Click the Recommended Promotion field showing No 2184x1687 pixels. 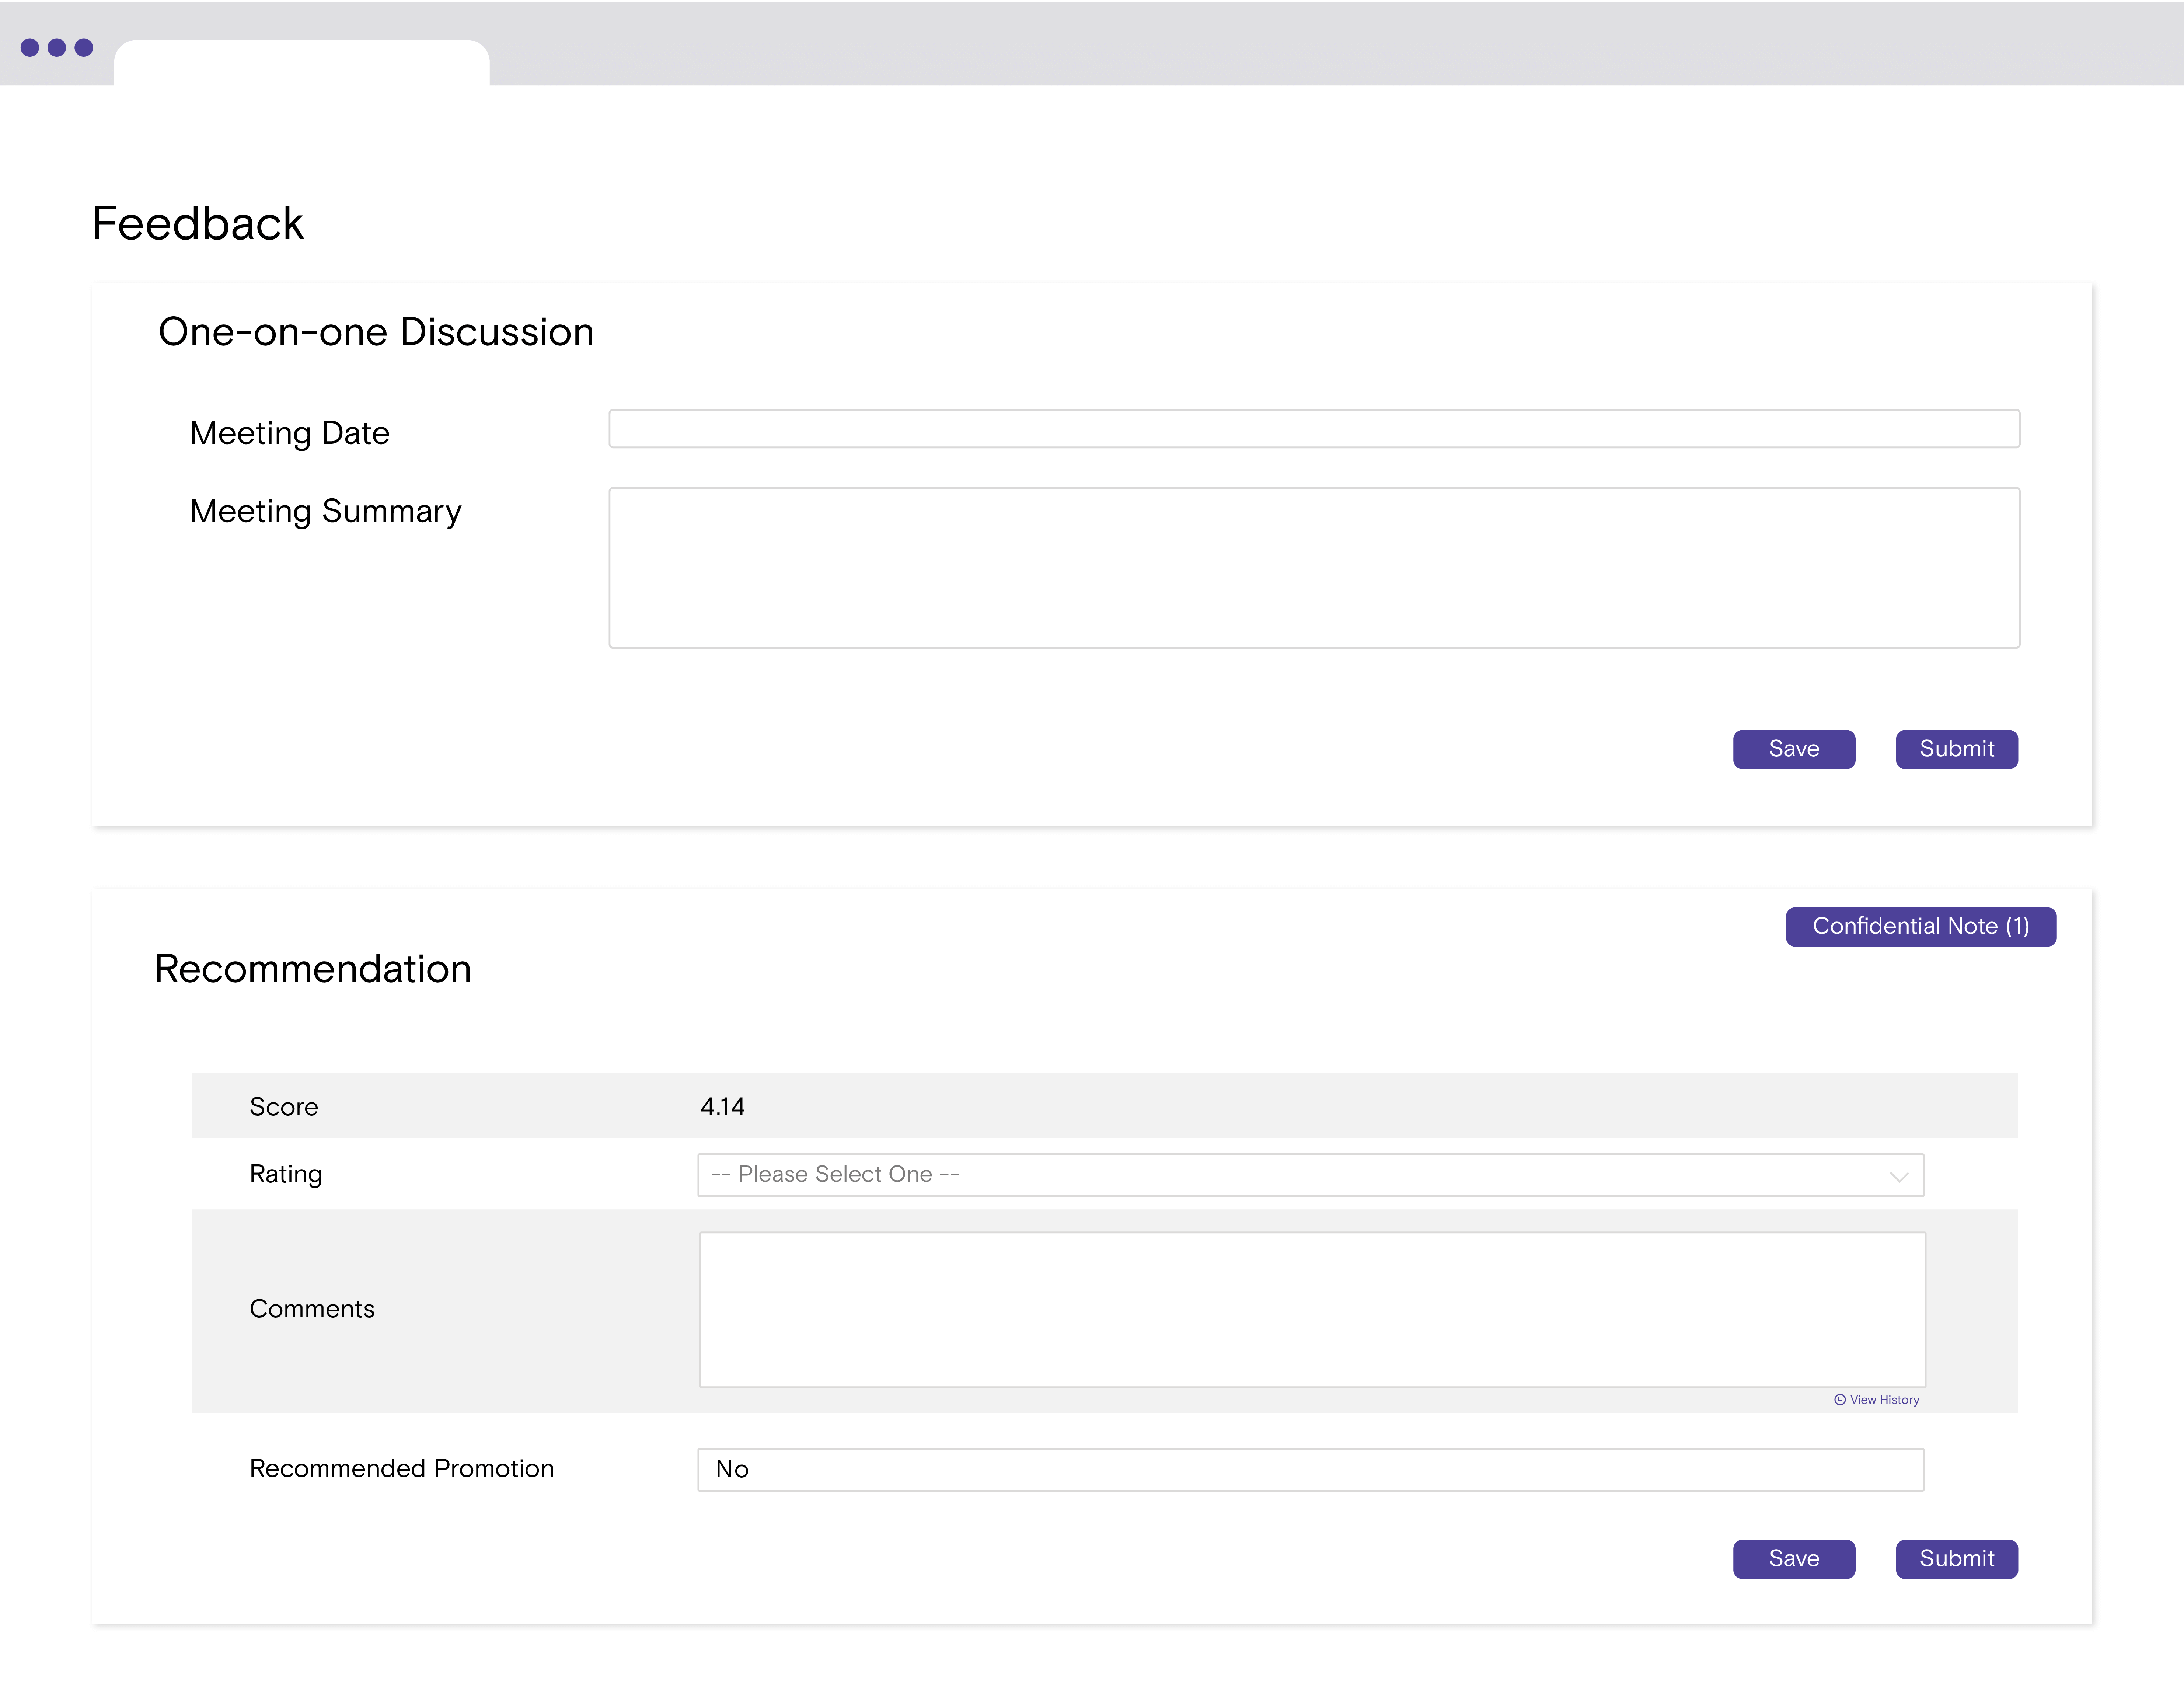1311,1469
